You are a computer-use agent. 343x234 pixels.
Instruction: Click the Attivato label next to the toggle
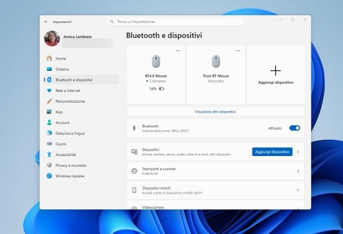[275, 128]
